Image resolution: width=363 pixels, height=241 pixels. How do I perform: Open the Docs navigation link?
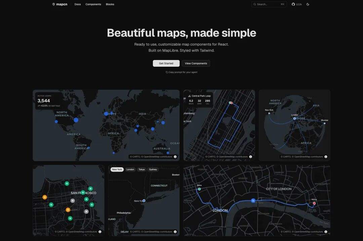[x=78, y=4]
